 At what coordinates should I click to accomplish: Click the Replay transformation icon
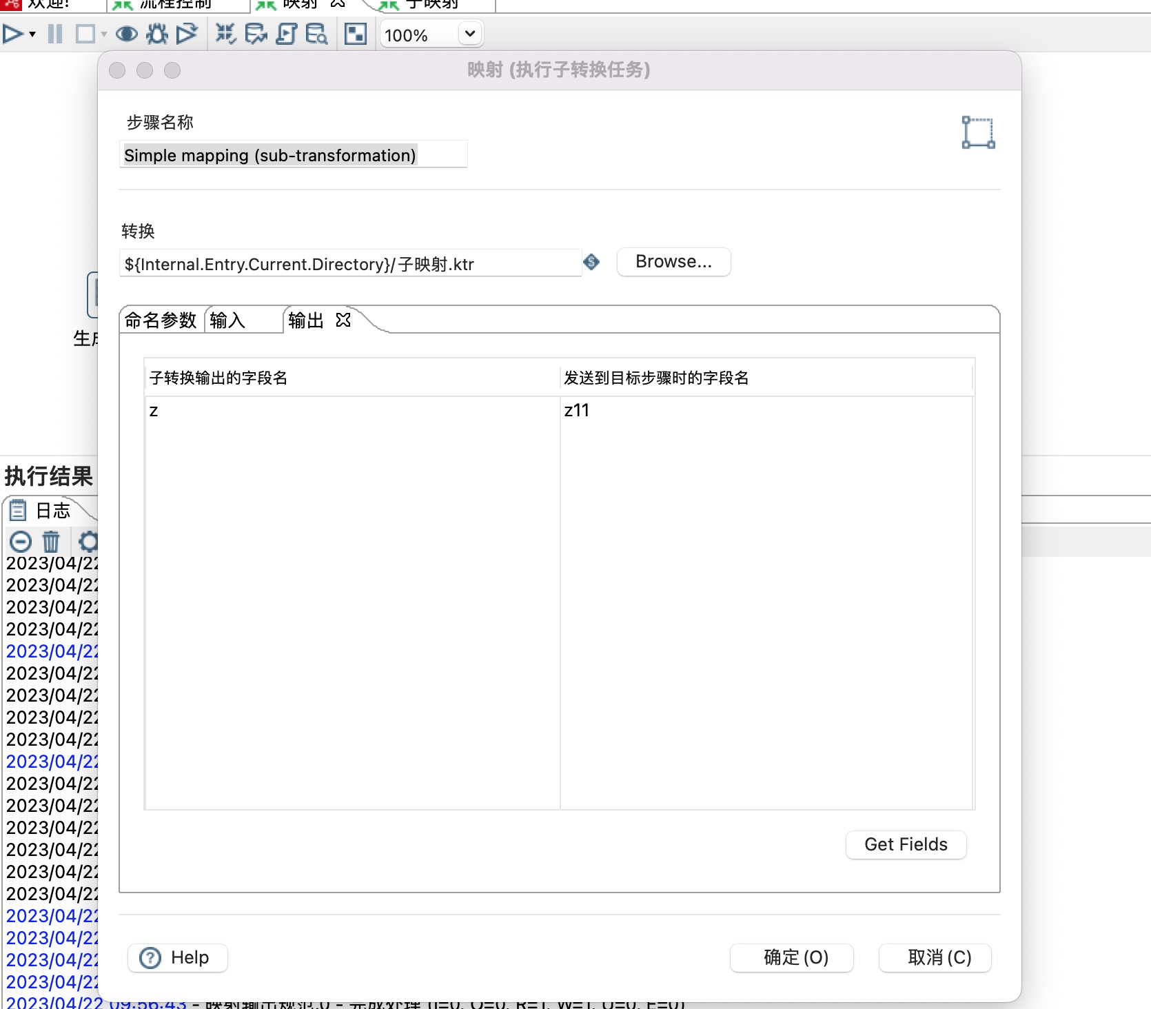187,34
